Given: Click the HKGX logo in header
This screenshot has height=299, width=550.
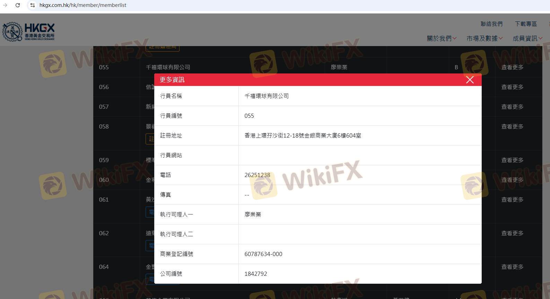Looking at the screenshot, I should point(29,32).
